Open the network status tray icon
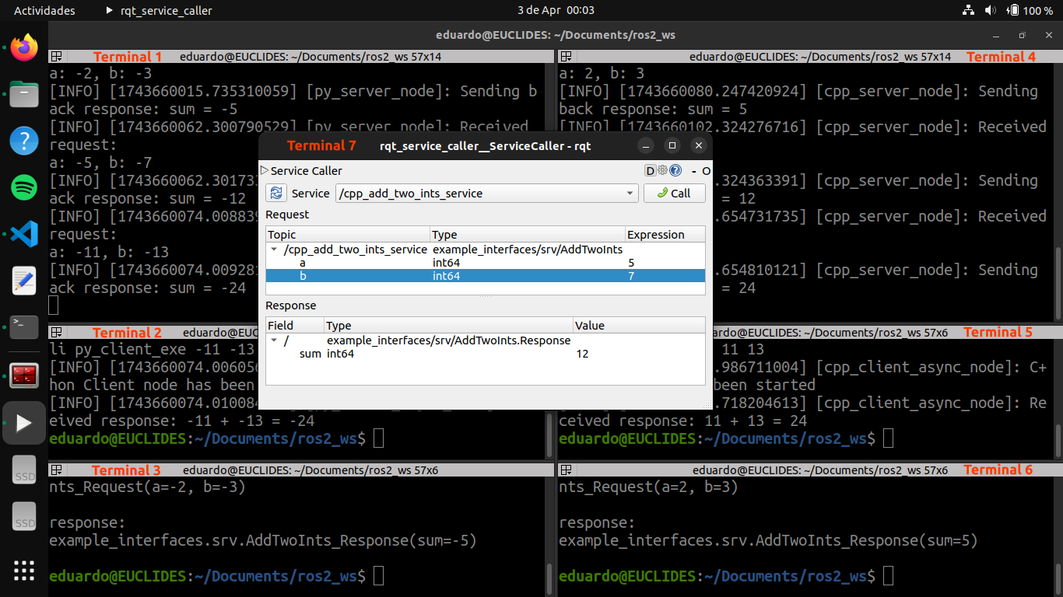The image size is (1063, 597). tap(968, 10)
